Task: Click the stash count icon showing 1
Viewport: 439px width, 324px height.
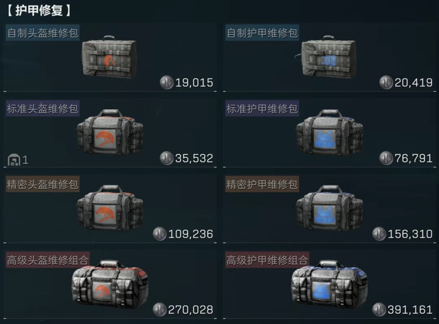Action: coord(14,160)
